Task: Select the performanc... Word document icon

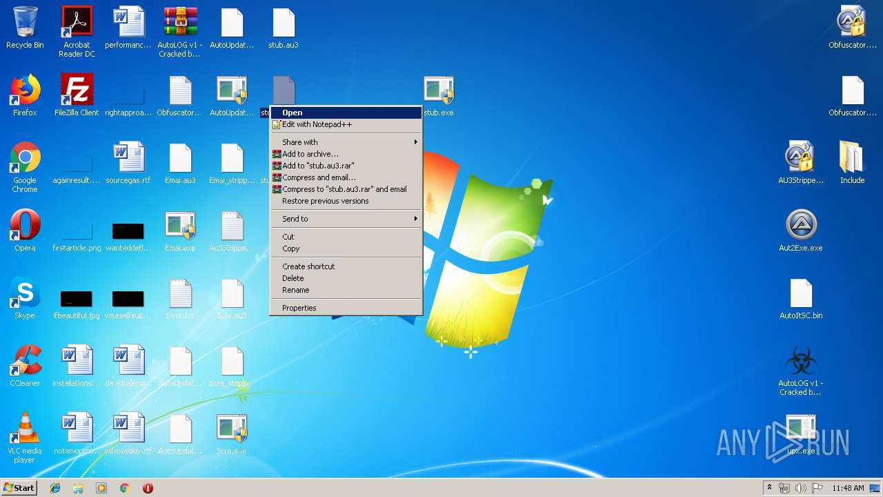Action: 128,28
